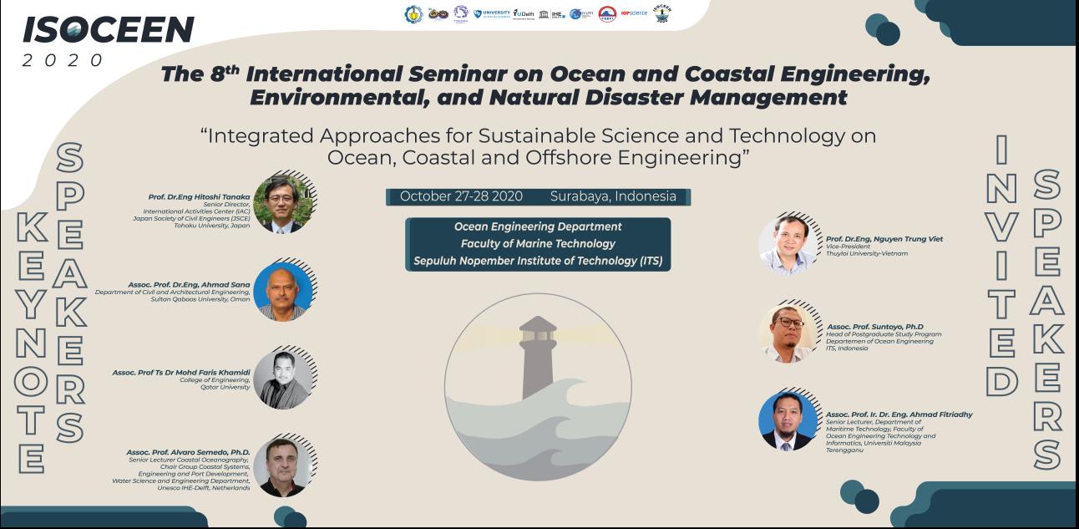Select Ahmad Sana's portrait

282,292
